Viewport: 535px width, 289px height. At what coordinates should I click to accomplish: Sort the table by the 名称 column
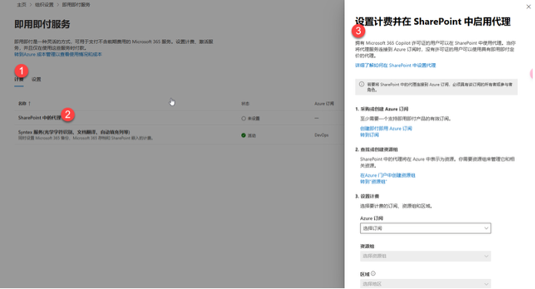pos(24,103)
